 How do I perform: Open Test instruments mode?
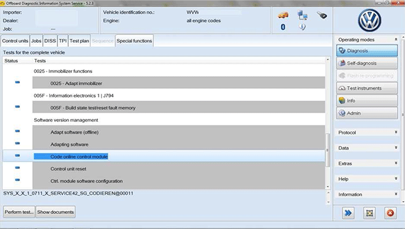coord(367,88)
